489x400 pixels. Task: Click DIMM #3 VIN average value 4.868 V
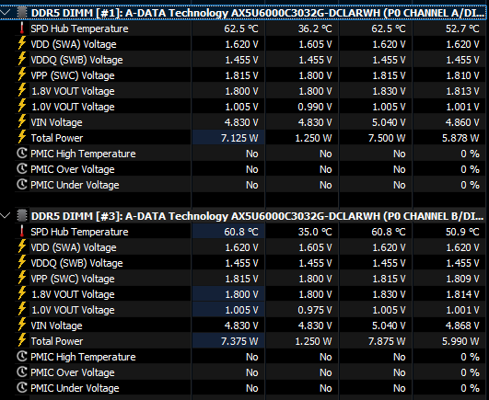(x=462, y=326)
